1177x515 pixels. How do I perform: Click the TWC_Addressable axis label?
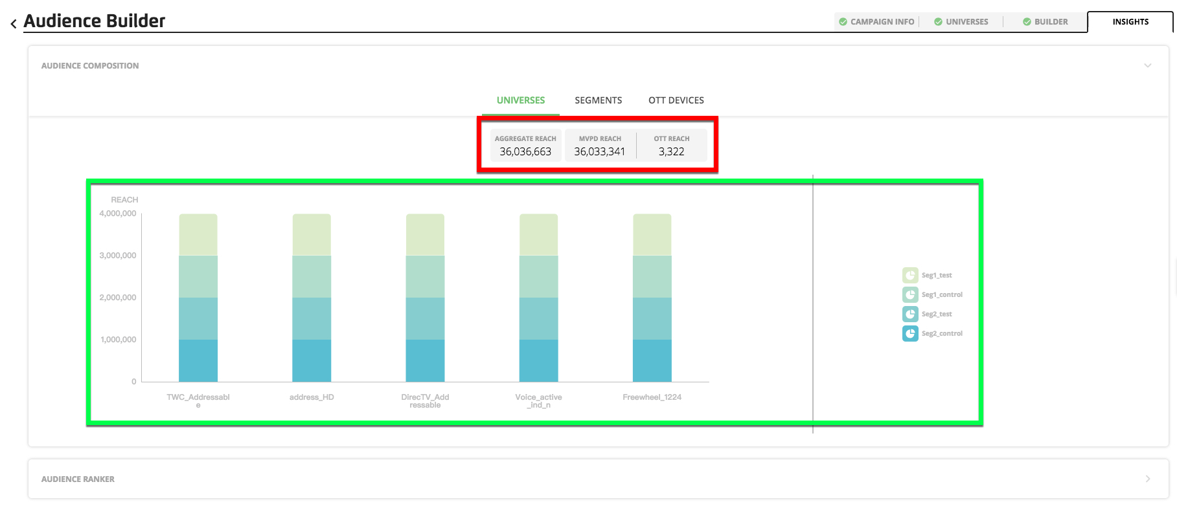tap(198, 400)
